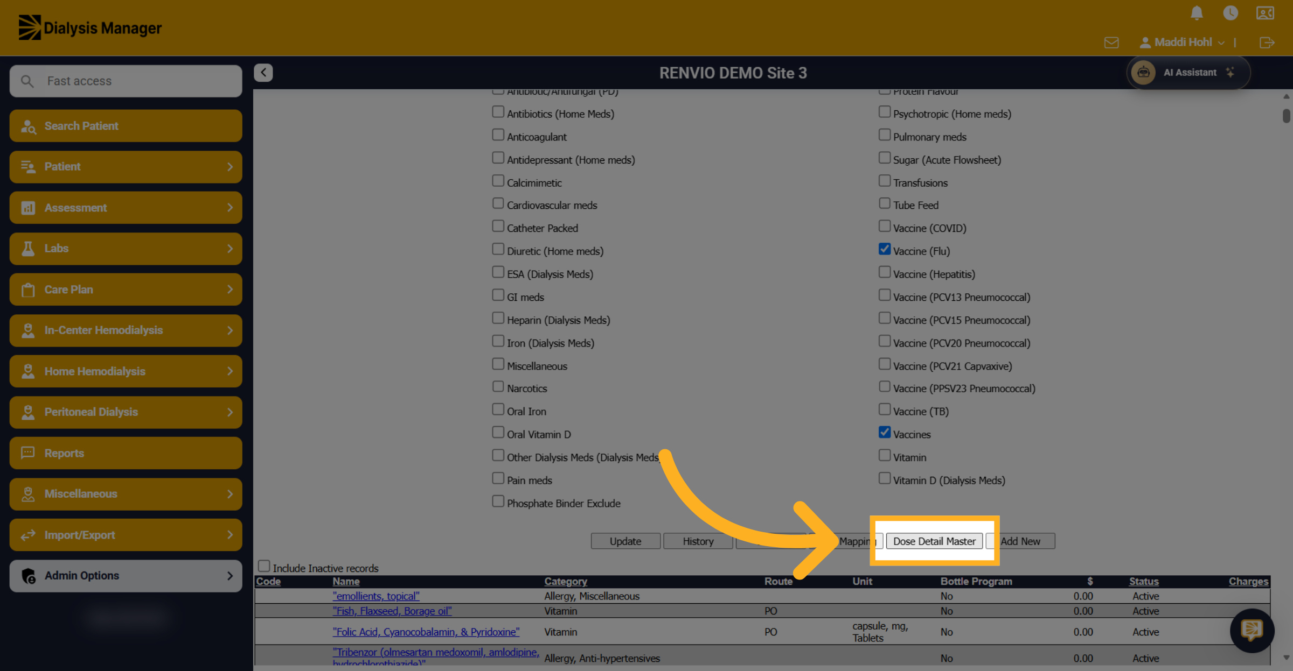The image size is (1293, 671).
Task: Open the chat support bubble icon
Action: point(1252,630)
